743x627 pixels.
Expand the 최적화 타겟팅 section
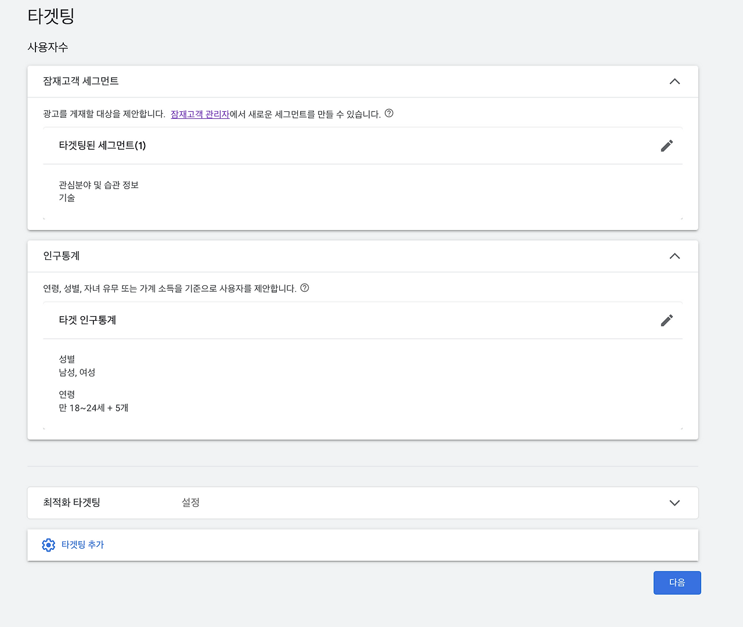point(674,503)
